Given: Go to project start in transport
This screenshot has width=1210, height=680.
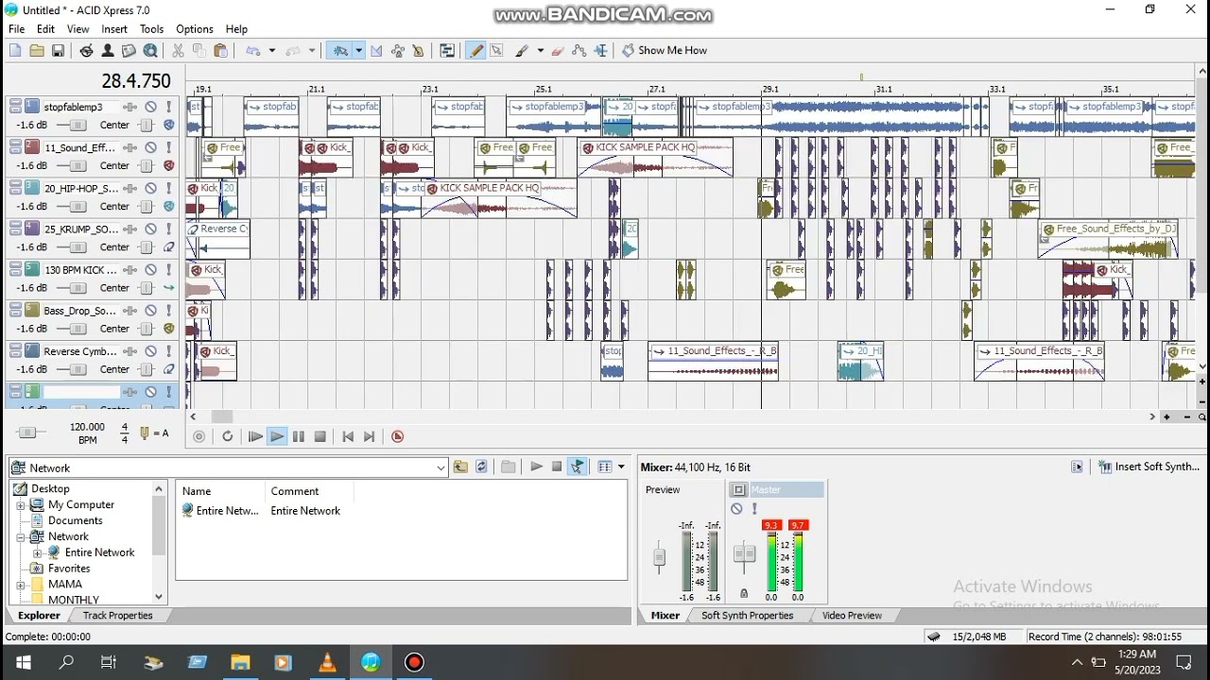Looking at the screenshot, I should [348, 436].
